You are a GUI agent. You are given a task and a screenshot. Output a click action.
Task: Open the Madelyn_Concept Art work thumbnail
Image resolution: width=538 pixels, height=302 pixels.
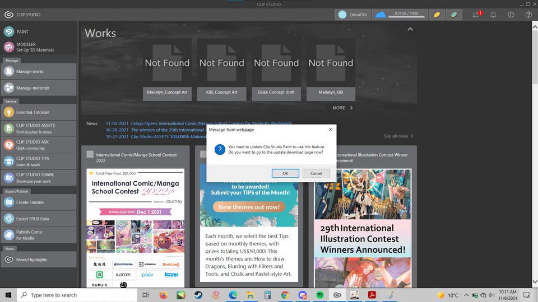click(x=167, y=67)
